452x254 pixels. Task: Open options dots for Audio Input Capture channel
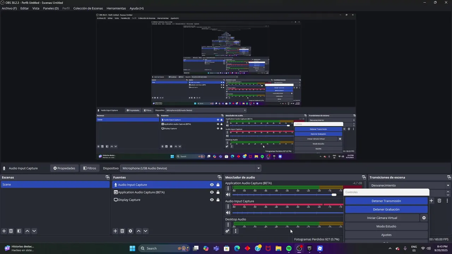(x=228, y=206)
